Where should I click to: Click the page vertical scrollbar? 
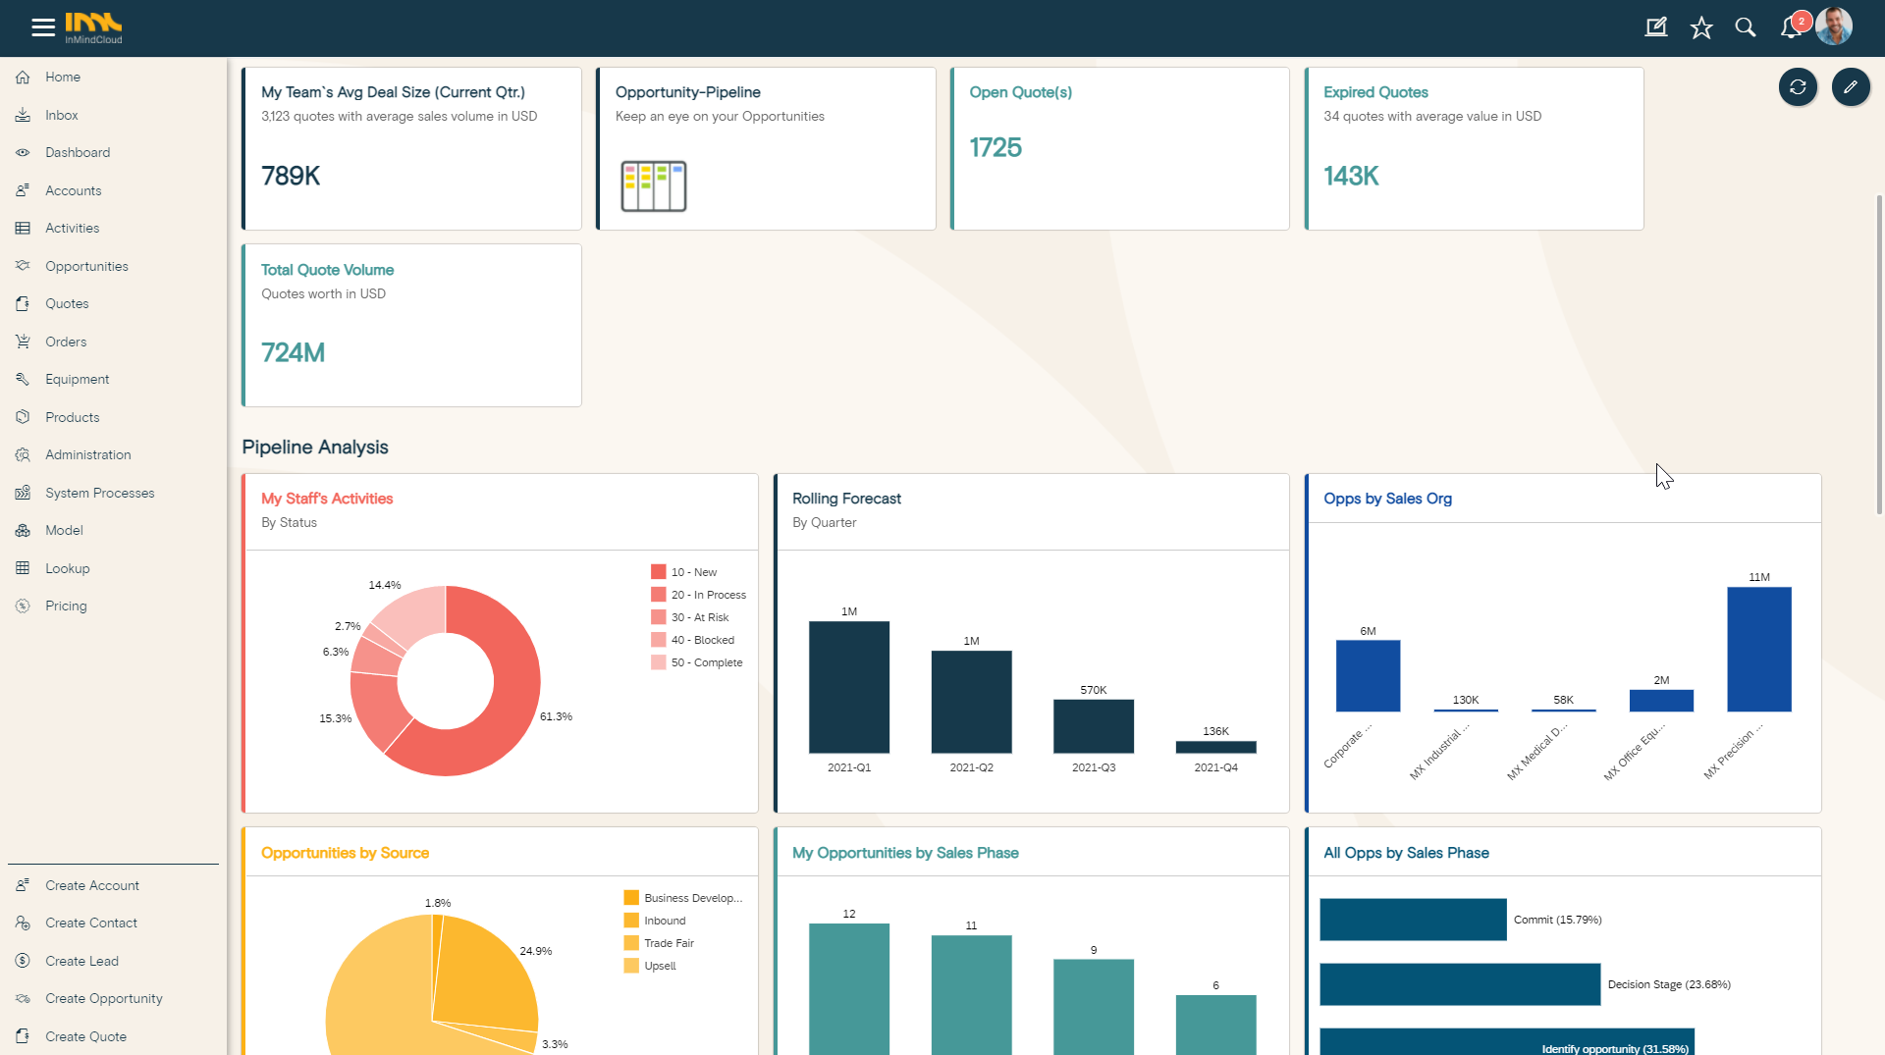[x=1879, y=353]
